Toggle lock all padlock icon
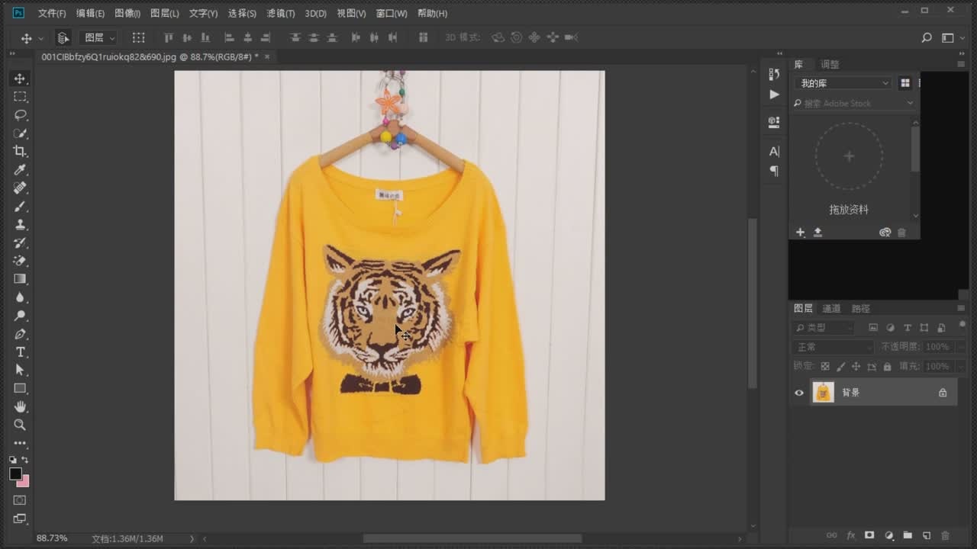The height and width of the screenshot is (549, 977). pyautogui.click(x=887, y=367)
